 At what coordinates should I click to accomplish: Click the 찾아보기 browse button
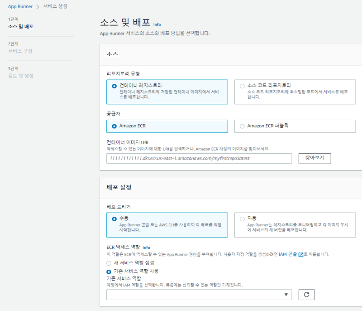pos(314,158)
